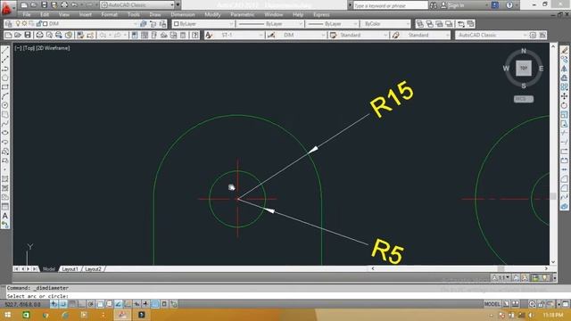Select the Polyline draw tool
This screenshot has width=571, height=321.
pos(5,69)
